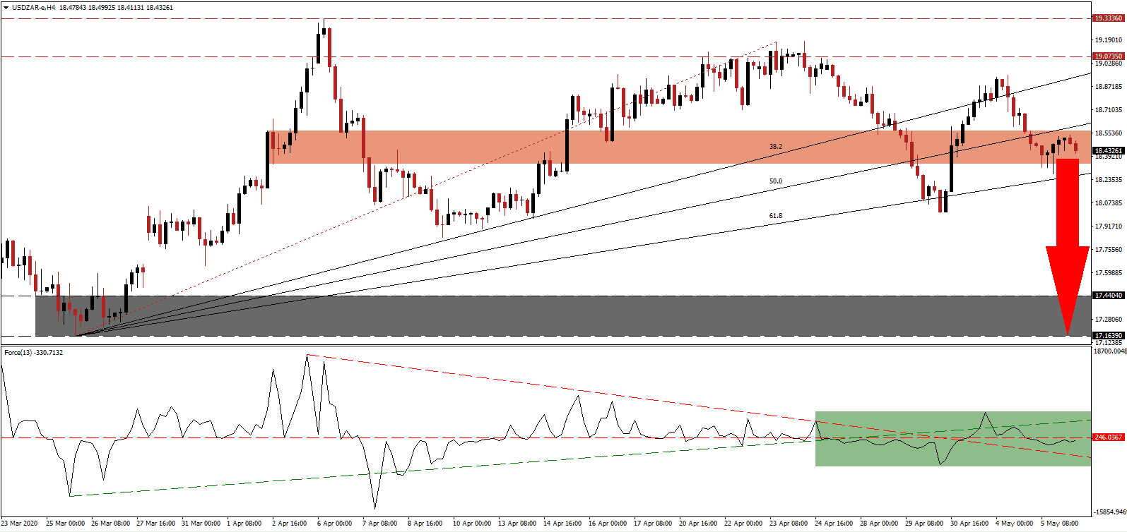Click the 19.33360 price level tag
Viewport: 1127px width, 532px height.
1108,18
